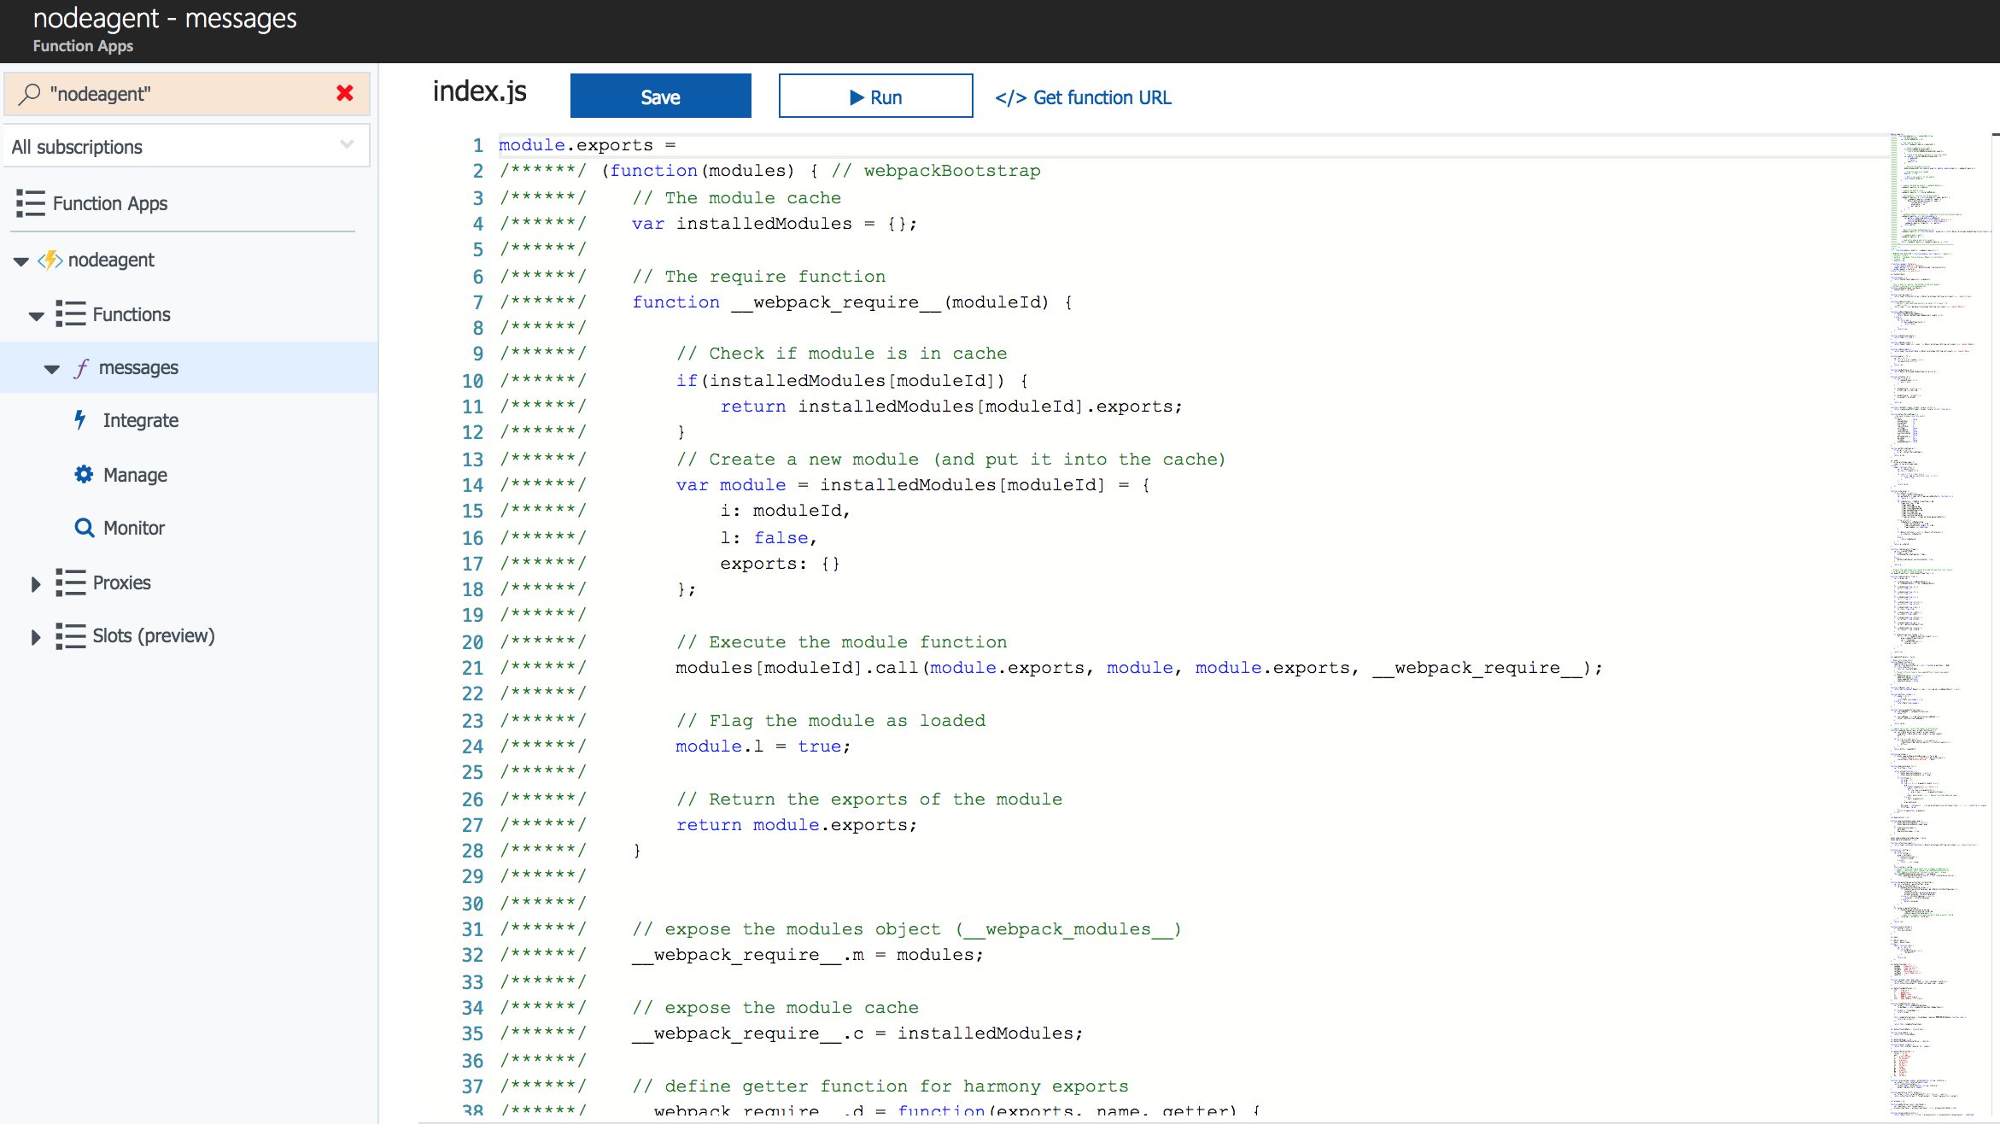Image resolution: width=2000 pixels, height=1124 pixels.
Task: Click the 'nodeagent - messages' header title
Action: click(x=165, y=18)
